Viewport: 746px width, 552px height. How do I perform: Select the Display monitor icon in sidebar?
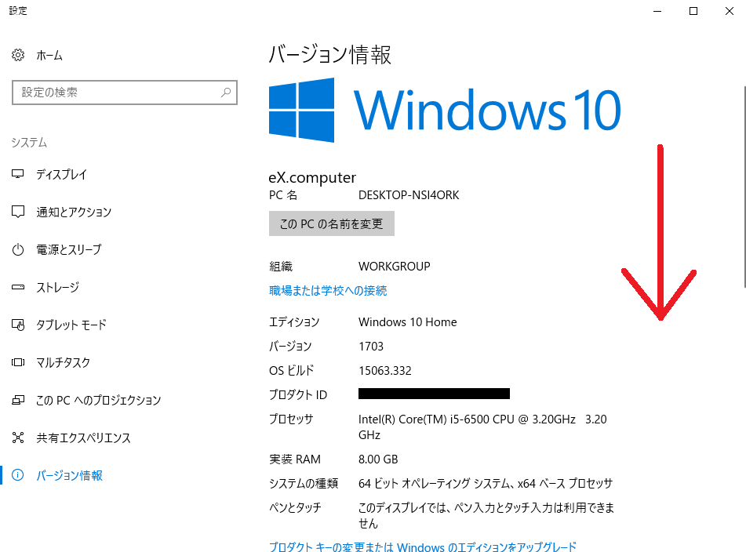coord(18,175)
